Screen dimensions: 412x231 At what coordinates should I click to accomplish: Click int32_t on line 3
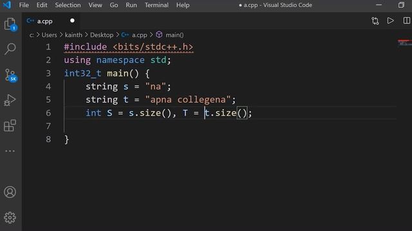(x=82, y=73)
